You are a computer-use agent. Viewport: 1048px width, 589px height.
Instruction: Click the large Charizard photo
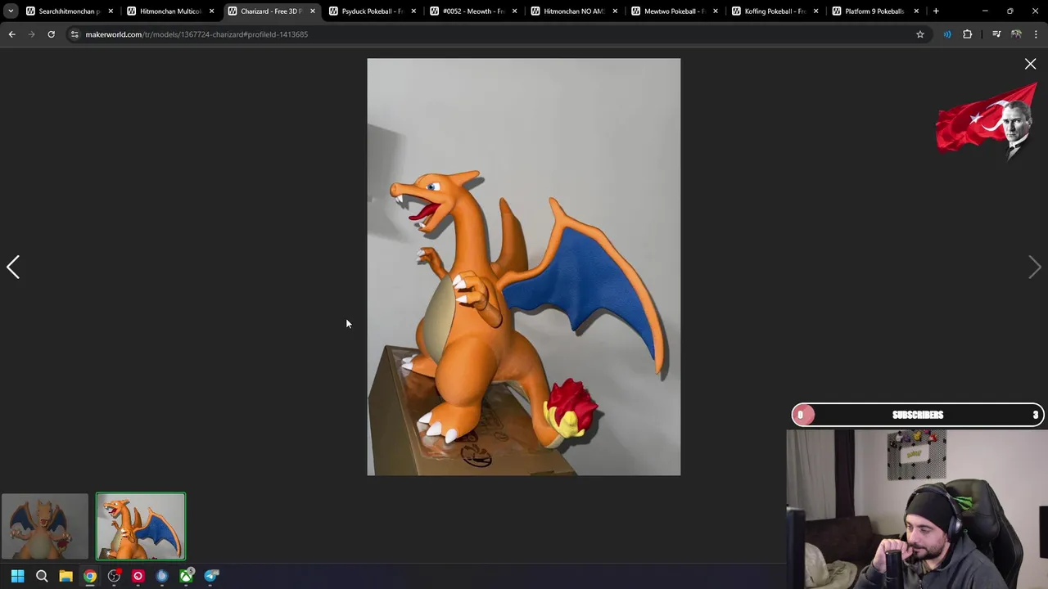coord(523,267)
